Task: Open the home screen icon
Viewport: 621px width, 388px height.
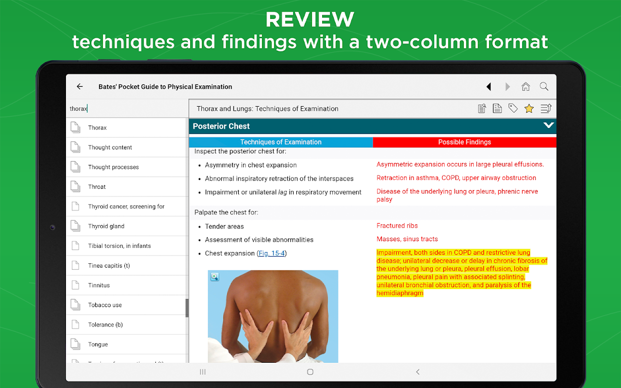Action: [526, 87]
